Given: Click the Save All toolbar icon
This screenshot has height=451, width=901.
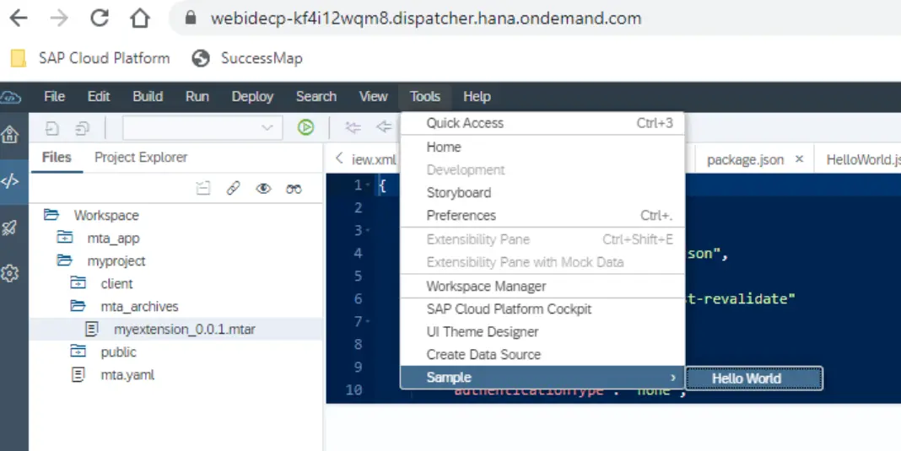Looking at the screenshot, I should tap(83, 128).
